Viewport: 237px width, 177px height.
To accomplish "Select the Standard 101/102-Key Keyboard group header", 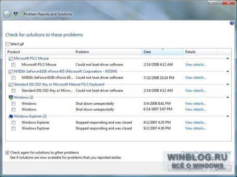I will [59, 84].
